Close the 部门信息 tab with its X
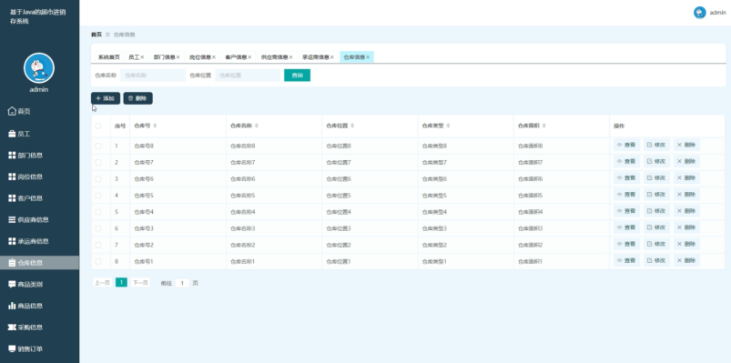 coord(178,57)
